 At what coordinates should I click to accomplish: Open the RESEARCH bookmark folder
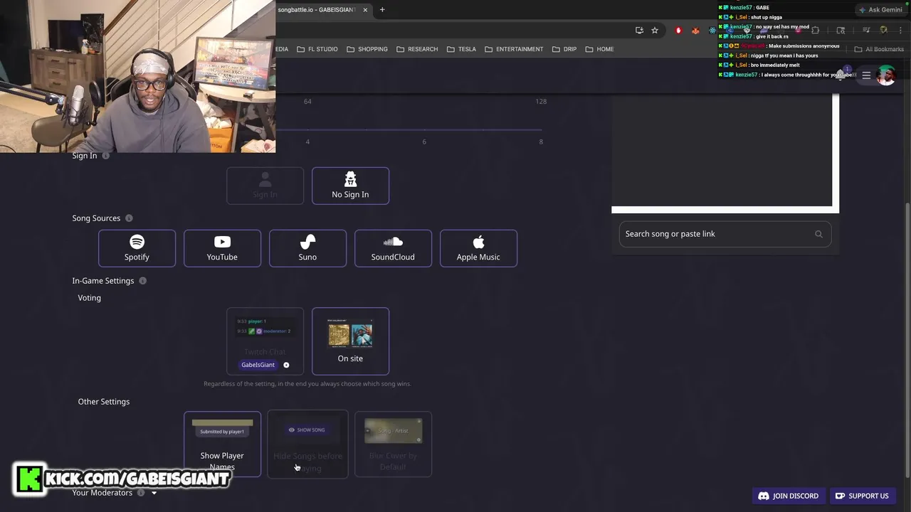417,49
